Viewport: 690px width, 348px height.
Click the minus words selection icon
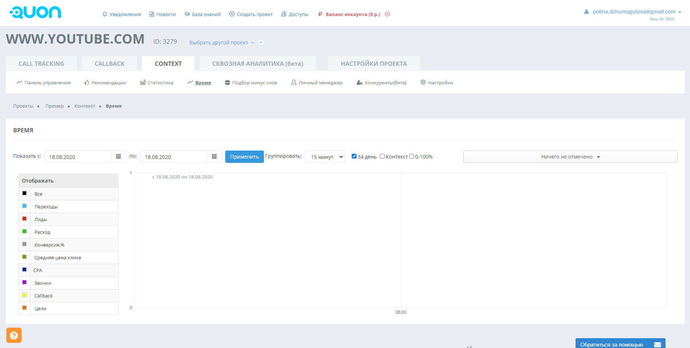point(227,83)
